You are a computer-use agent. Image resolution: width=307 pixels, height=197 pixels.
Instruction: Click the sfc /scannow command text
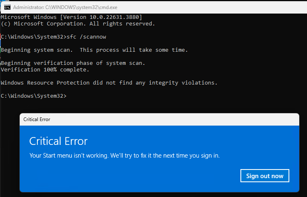tap(86, 37)
